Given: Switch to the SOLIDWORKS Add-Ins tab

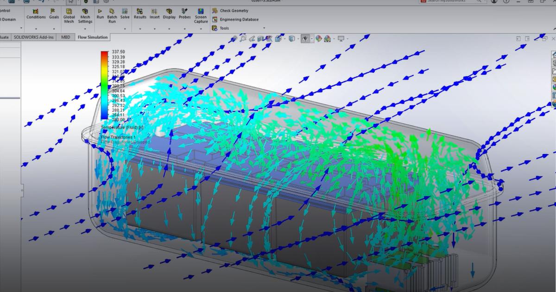Looking at the screenshot, I should [34, 37].
